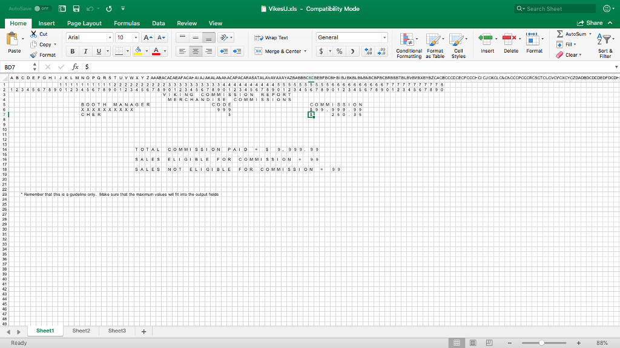
Task: Open Format as Table
Action: pyautogui.click(x=435, y=46)
